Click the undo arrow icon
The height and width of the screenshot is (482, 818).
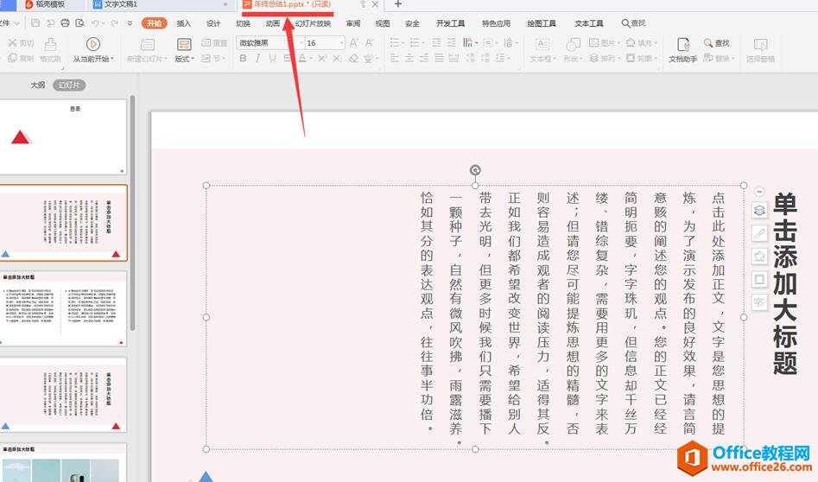tap(95, 23)
